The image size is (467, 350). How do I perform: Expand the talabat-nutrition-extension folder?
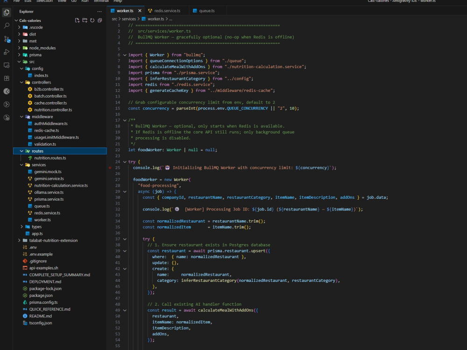[x=19, y=240]
